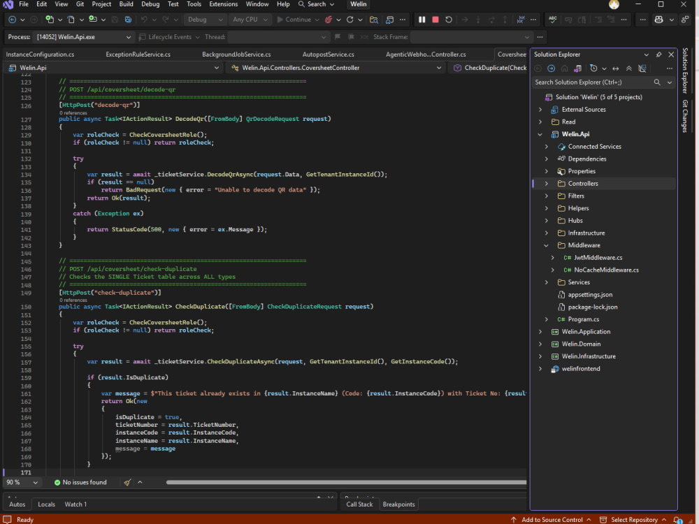Open the Git menu
Image resolution: width=699 pixels, height=524 pixels.
tap(80, 4)
